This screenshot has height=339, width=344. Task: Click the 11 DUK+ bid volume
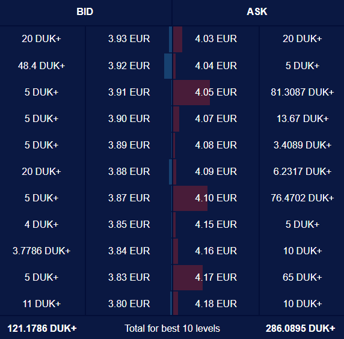(41, 304)
